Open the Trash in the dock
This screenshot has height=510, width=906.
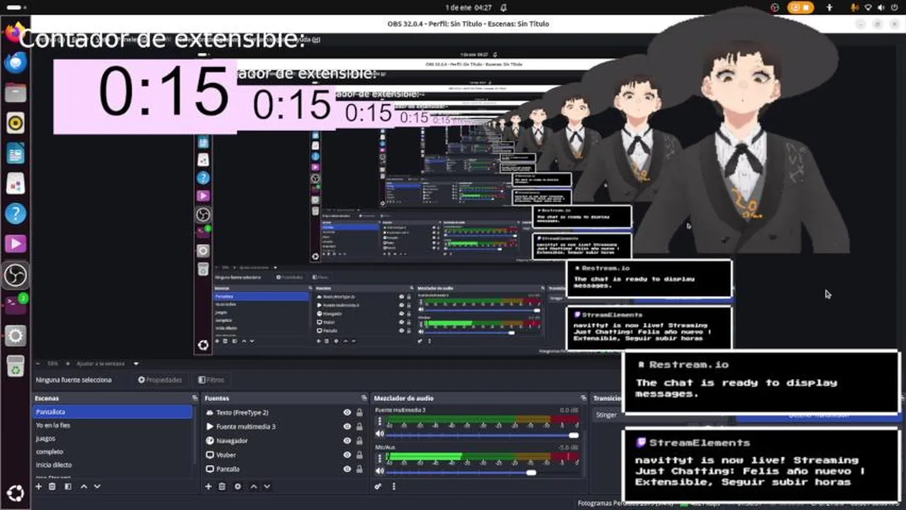click(16, 366)
